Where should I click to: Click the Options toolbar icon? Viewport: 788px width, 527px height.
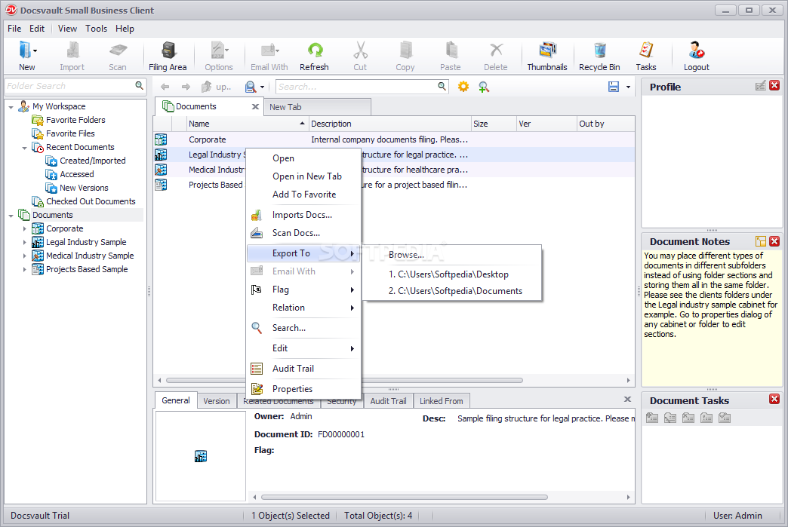click(x=217, y=51)
